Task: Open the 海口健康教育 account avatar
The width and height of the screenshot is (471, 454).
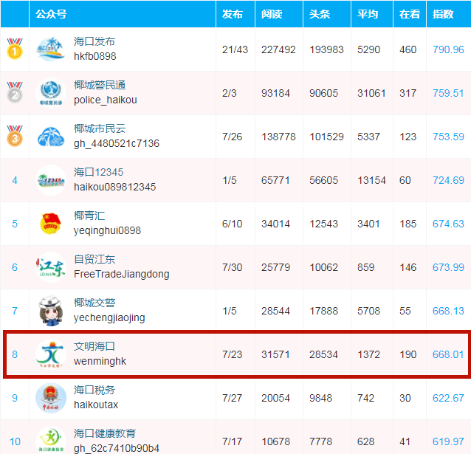Action: 50,440
